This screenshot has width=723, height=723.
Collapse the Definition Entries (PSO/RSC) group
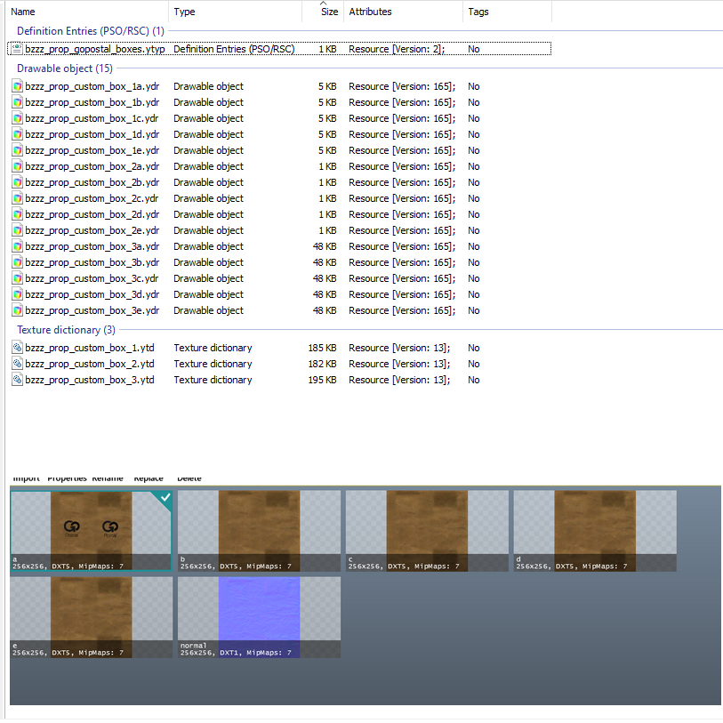click(91, 31)
